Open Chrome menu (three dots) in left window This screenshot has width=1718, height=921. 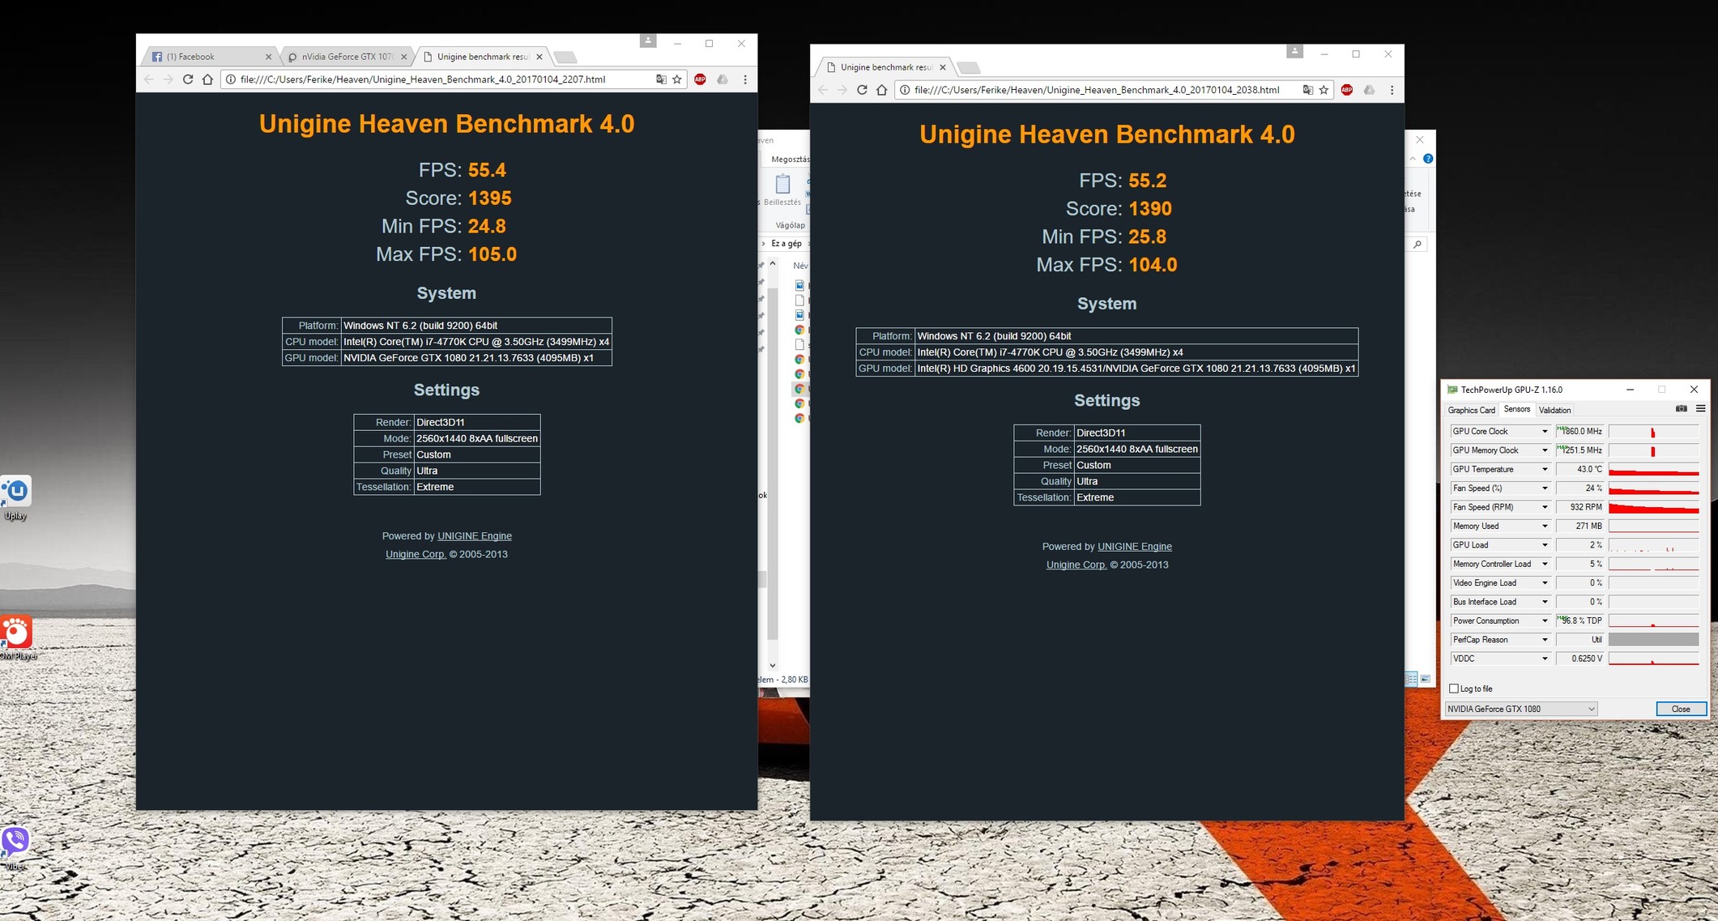coord(745,79)
